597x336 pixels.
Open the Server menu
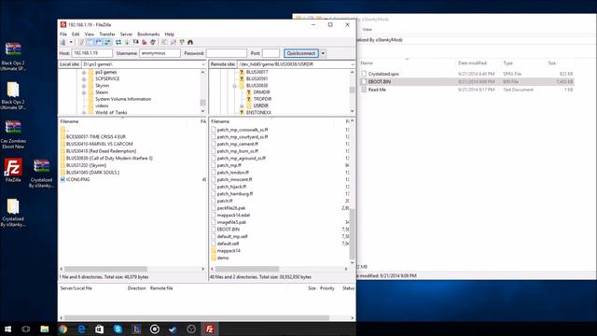pyautogui.click(x=126, y=34)
